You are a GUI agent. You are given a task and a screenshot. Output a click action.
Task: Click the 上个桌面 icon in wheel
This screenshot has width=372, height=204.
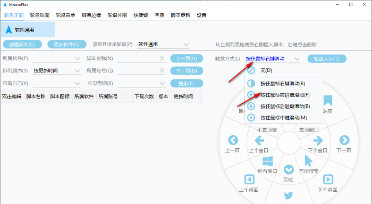coord(249,180)
